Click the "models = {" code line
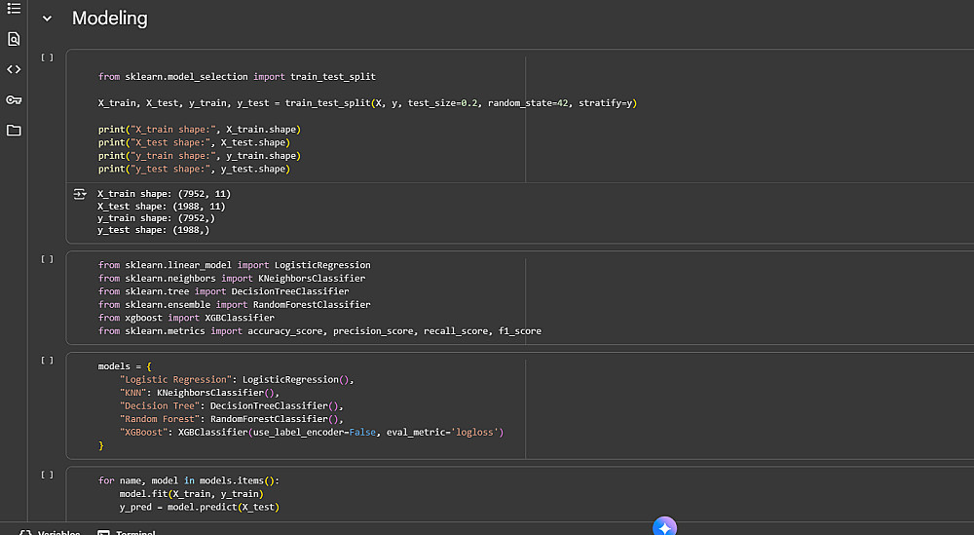 pos(125,366)
